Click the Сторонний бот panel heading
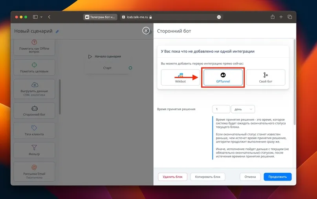Viewport: 317px width, 199px height. pyautogui.click(x=174, y=31)
